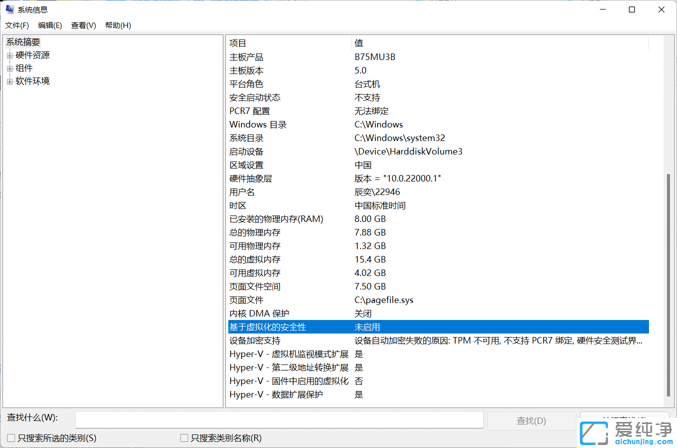Select Hyper-V - 数据扩展保护 row

438,394
